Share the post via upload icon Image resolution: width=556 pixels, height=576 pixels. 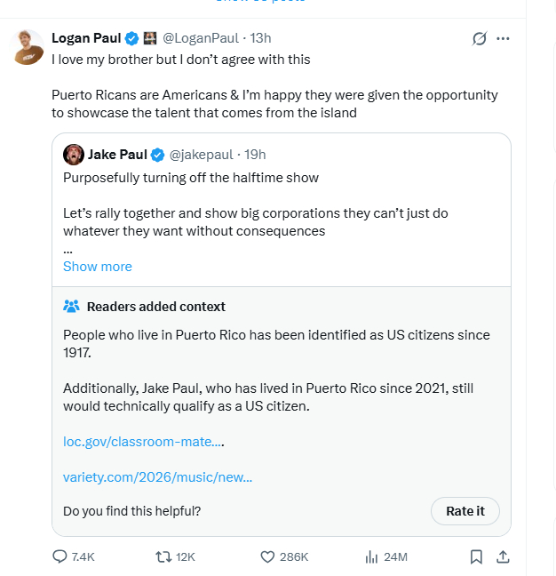click(x=502, y=557)
